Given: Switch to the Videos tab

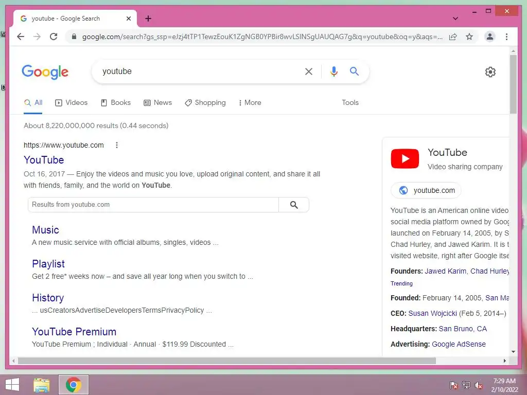Looking at the screenshot, I should click(x=71, y=103).
